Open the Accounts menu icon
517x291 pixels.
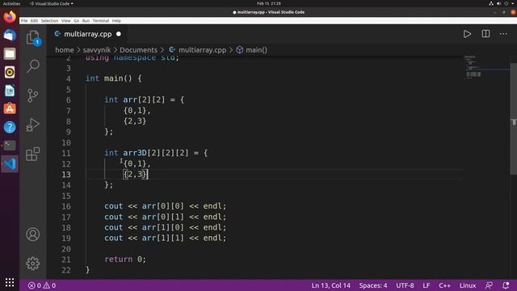pos(33,234)
